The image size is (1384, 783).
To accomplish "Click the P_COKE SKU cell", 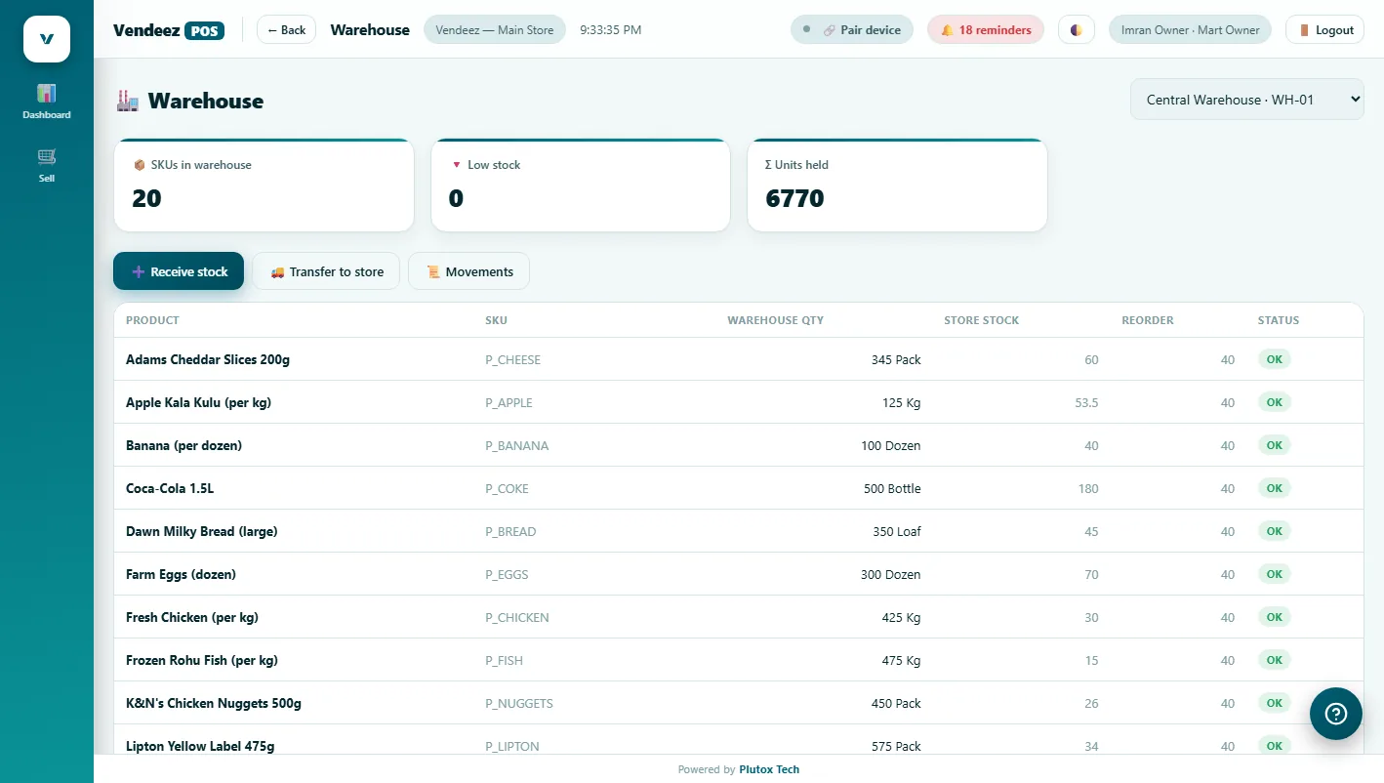I will click(x=507, y=488).
